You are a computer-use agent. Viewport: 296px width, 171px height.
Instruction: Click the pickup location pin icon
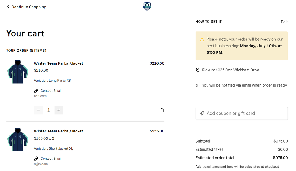[198, 70]
